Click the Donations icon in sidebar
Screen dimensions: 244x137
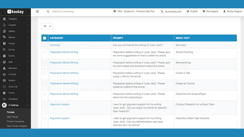tap(4, 99)
